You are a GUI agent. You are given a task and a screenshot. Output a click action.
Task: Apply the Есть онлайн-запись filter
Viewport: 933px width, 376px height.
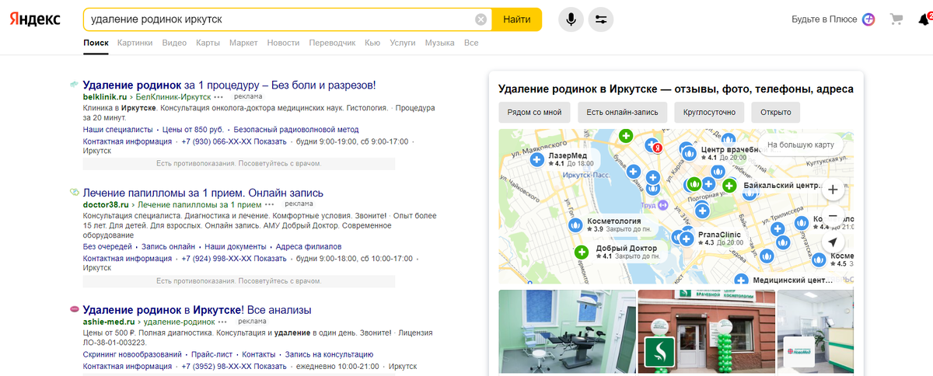[x=622, y=112]
